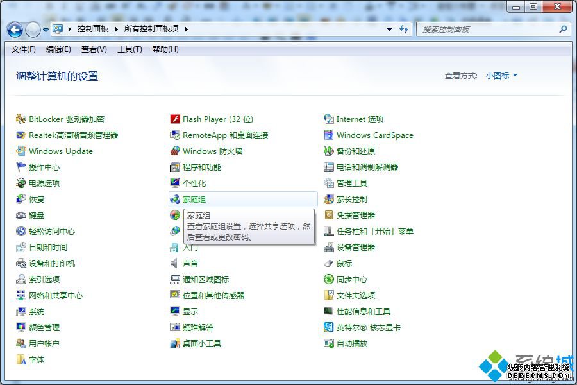Screen dimensions: 577x385
Task: Open the 家庭组 homegroup icon
Action: [175, 200]
